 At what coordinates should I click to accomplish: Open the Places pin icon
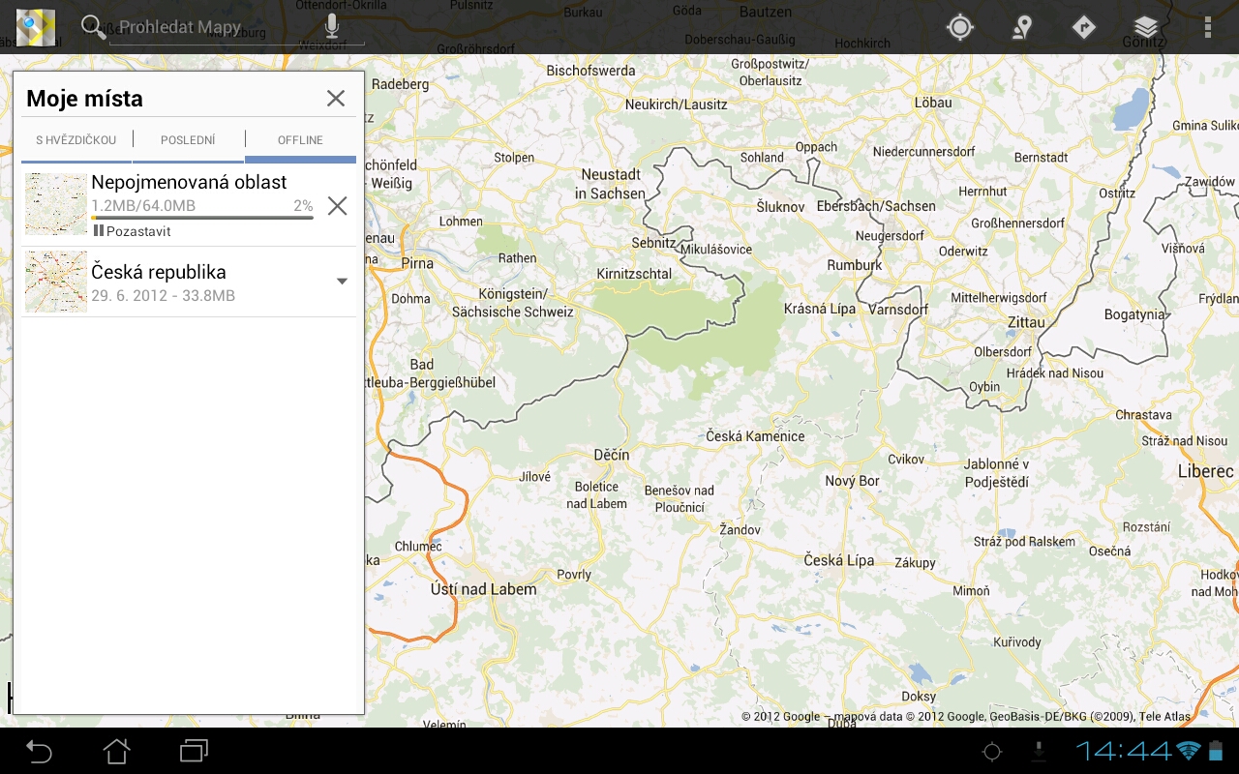point(1021,27)
